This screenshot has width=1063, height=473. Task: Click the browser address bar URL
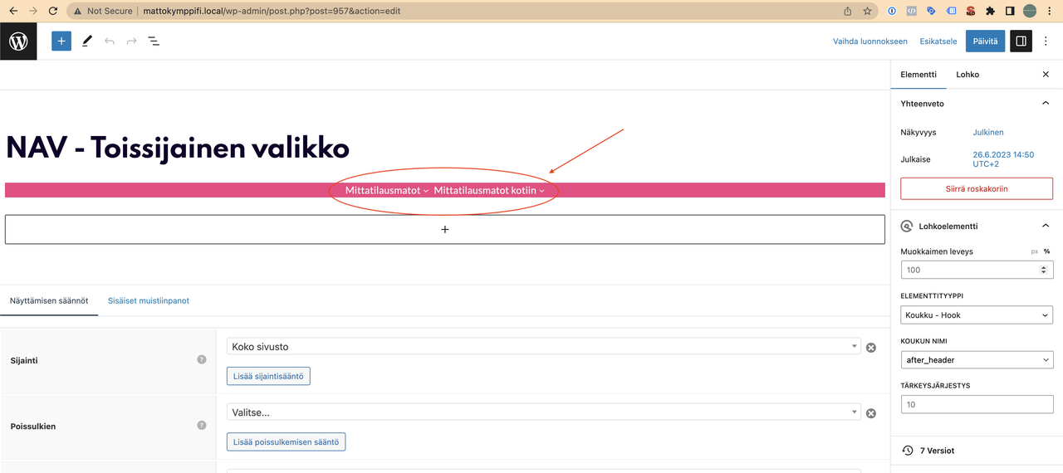click(x=273, y=11)
